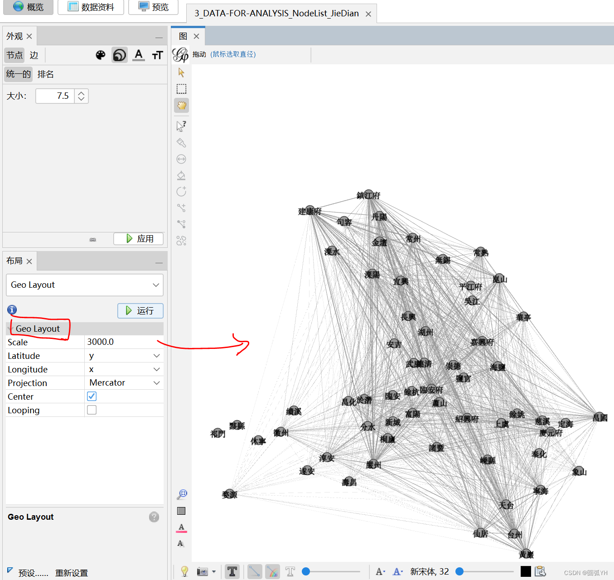Switch to the 数据资料 tab
Image resolution: width=614 pixels, height=580 pixels.
point(90,7)
